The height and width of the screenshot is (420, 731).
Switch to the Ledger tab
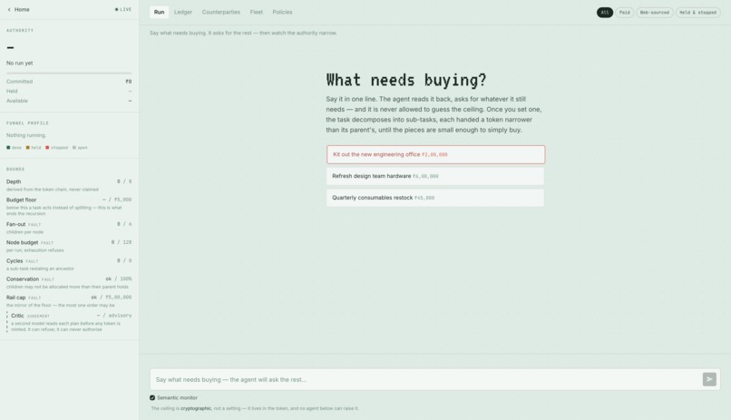click(183, 12)
